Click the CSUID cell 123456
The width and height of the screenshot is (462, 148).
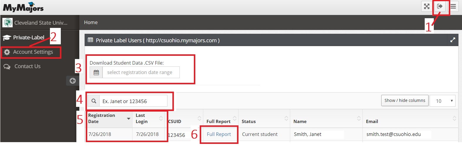coord(177,135)
